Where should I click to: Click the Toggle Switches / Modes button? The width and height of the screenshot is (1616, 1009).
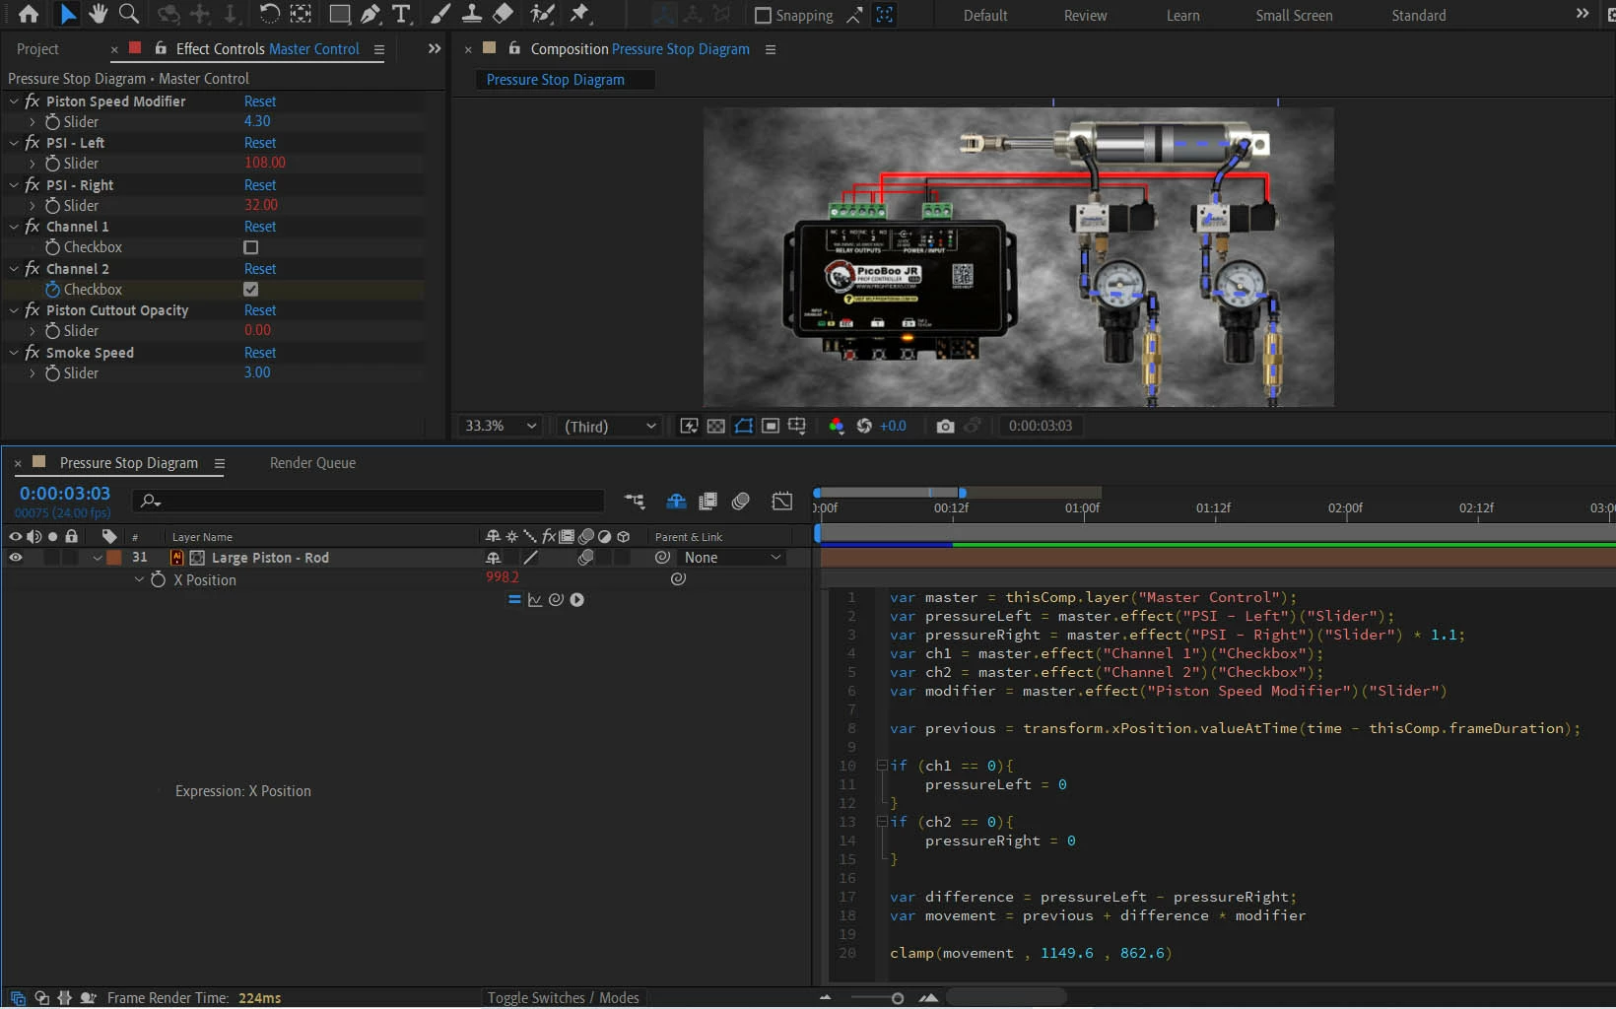[563, 998]
